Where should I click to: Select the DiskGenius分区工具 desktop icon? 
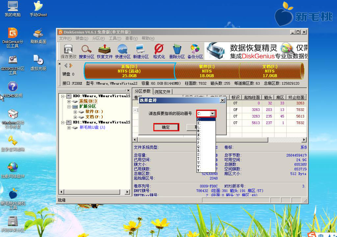point(13,38)
